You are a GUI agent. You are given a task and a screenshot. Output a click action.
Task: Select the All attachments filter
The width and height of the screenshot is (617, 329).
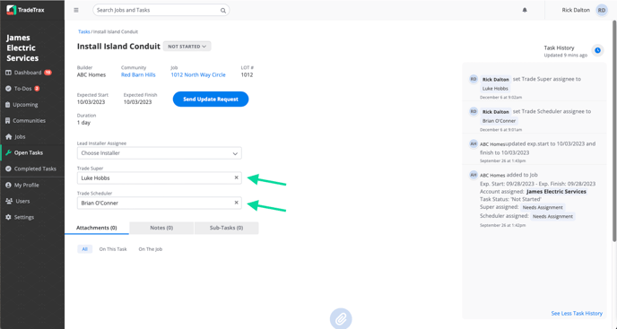click(x=85, y=249)
